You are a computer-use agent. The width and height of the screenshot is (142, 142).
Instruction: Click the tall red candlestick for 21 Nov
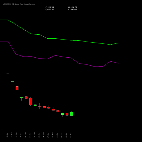coord(31,101)
